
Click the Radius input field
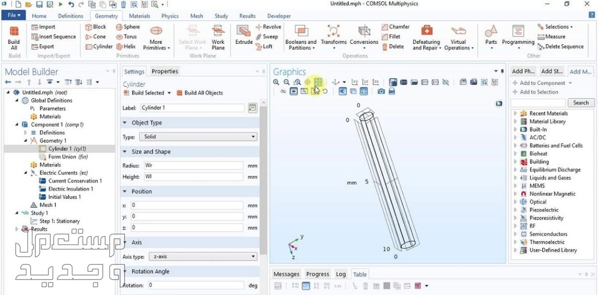(x=193, y=165)
